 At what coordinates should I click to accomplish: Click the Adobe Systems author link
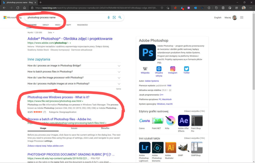point(152,81)
